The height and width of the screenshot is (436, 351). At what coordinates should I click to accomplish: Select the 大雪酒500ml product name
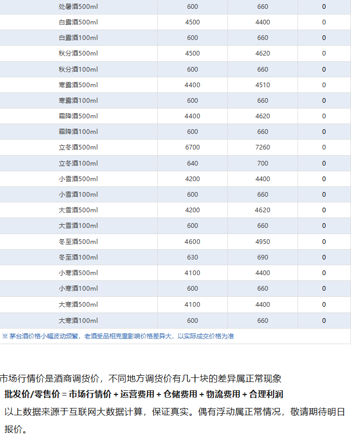point(78,210)
